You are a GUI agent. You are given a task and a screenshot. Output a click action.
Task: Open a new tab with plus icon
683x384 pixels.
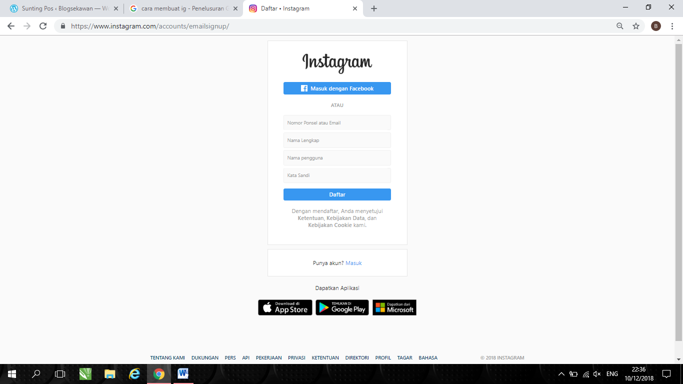coord(374,8)
